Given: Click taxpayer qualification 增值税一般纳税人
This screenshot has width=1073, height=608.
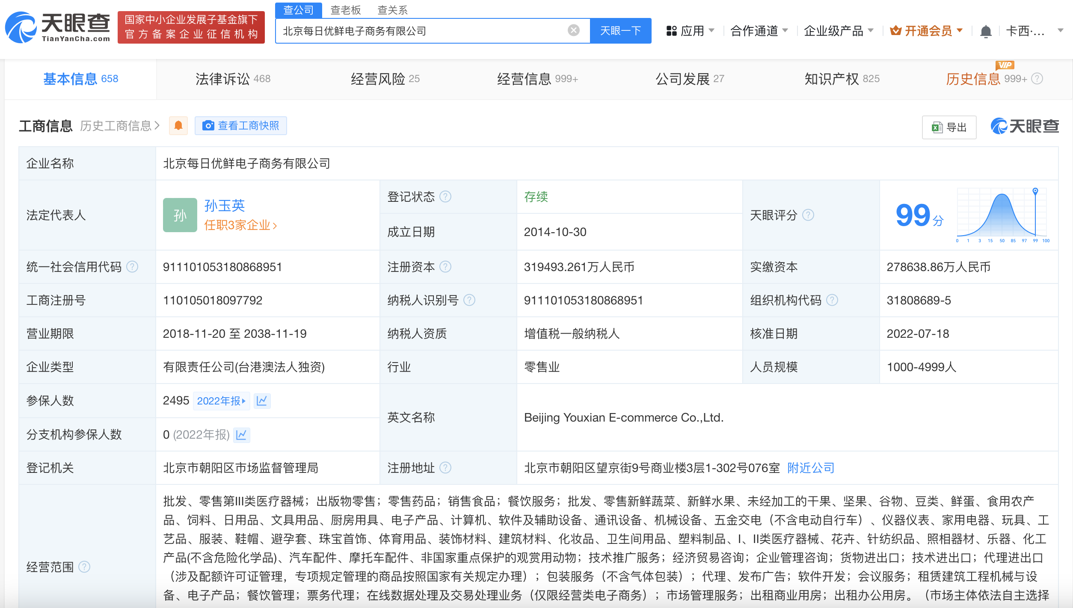Looking at the screenshot, I should coord(572,334).
